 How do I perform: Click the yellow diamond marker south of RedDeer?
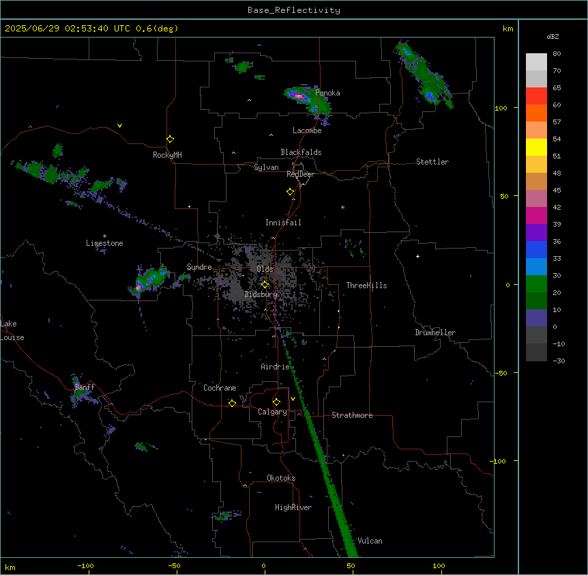[291, 192]
